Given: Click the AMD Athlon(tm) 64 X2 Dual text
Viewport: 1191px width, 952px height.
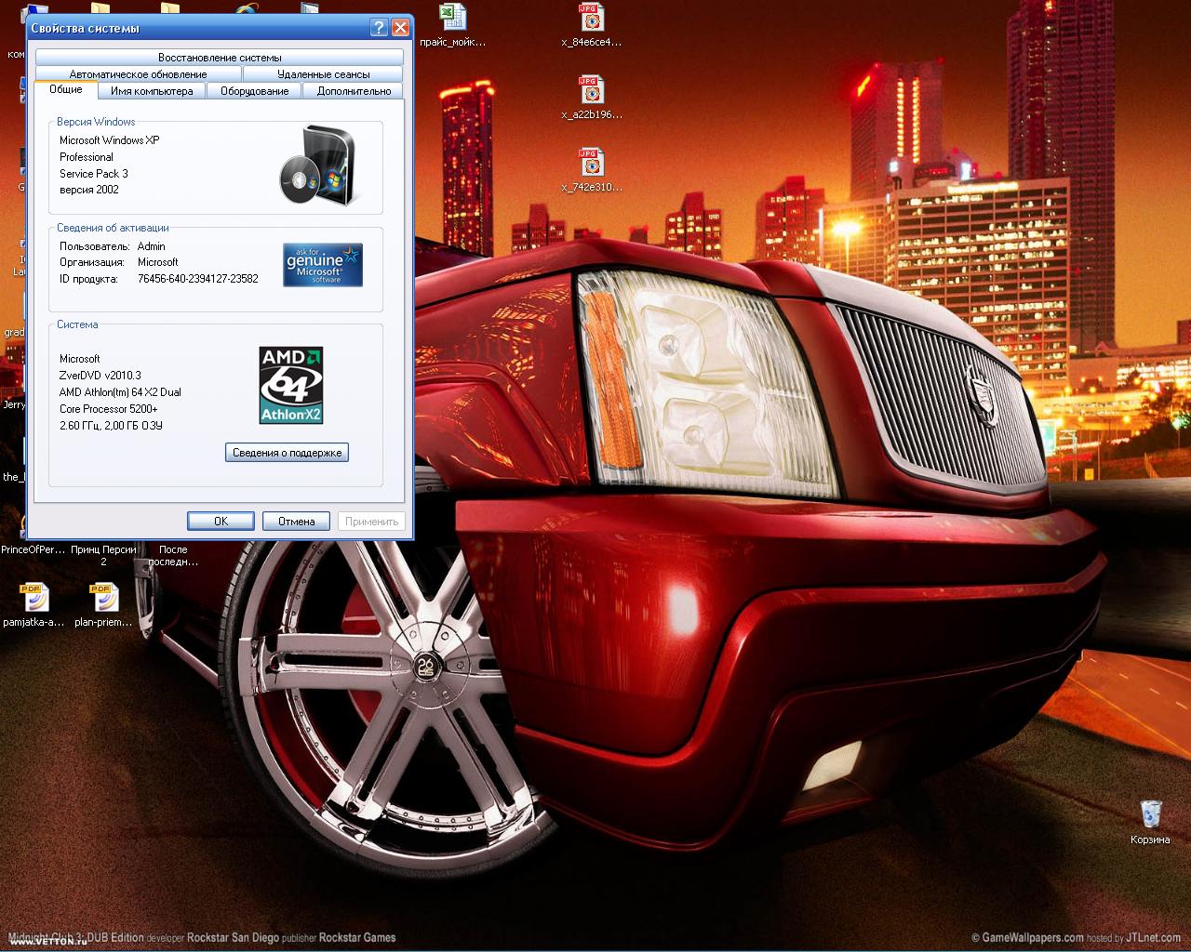Looking at the screenshot, I should (x=120, y=392).
